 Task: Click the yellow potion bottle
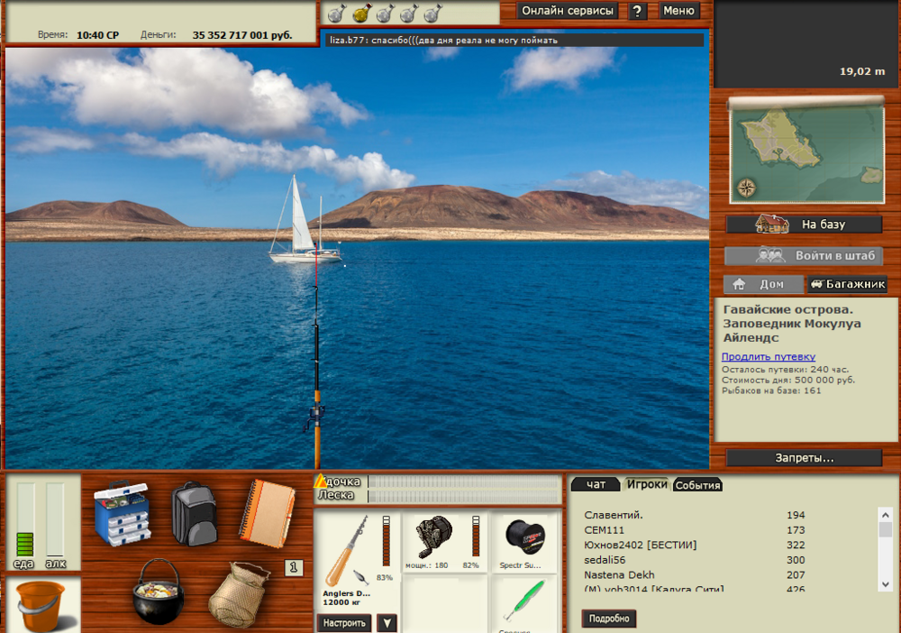(x=360, y=13)
